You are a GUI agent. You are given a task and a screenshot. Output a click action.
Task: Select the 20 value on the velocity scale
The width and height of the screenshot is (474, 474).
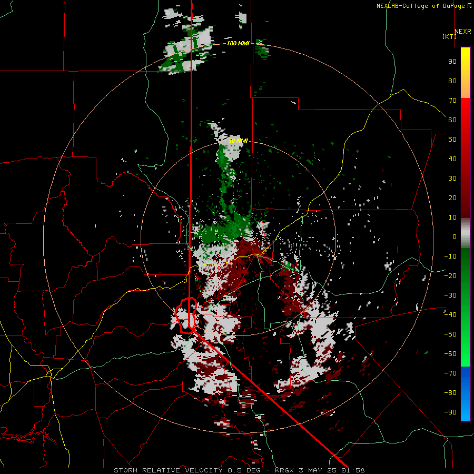pos(452,197)
